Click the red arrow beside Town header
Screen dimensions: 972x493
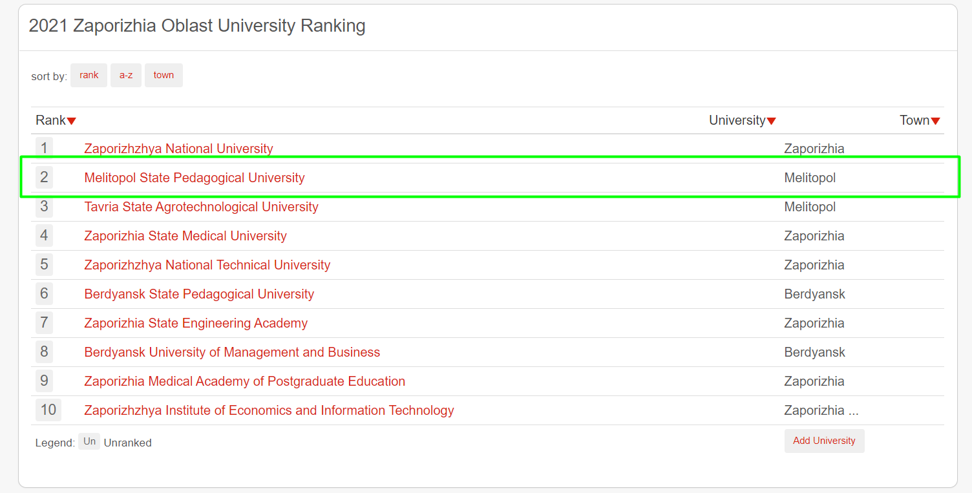point(935,121)
